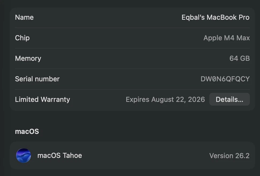Click the Memory row label

click(28, 58)
